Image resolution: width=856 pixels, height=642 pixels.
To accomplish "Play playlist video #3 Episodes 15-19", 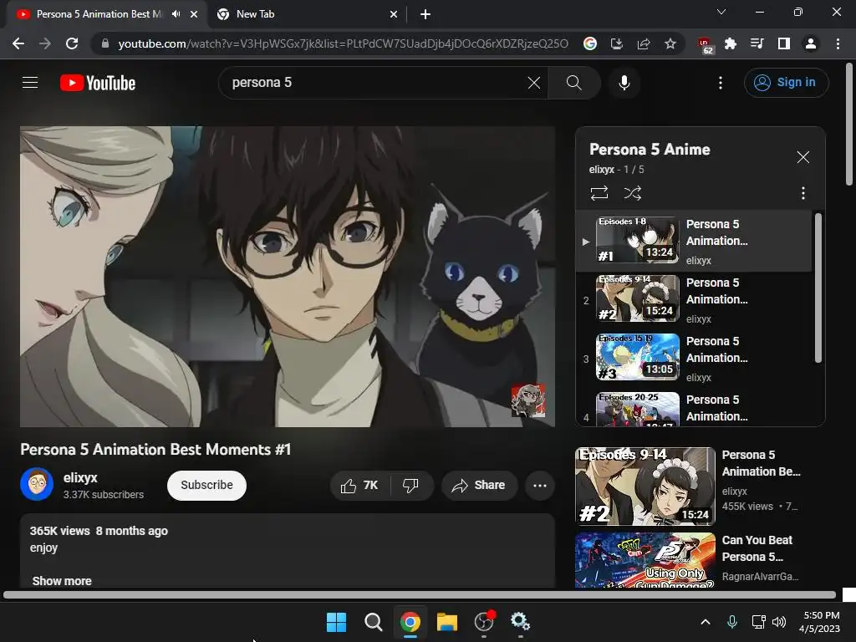I will (x=693, y=358).
